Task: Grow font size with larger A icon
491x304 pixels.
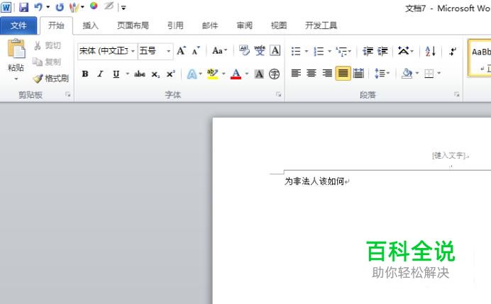Action: tap(182, 51)
